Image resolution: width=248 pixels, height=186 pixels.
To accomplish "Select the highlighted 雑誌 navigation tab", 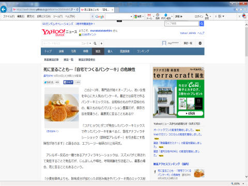I will [98, 51].
